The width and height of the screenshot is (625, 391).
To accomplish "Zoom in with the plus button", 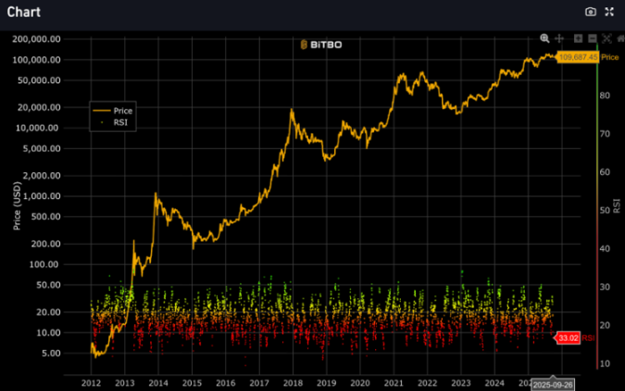I will (578, 38).
